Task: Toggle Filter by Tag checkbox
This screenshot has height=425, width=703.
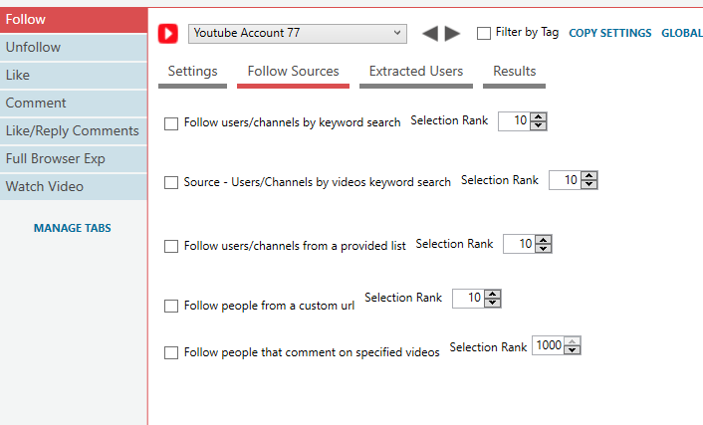Action: (x=483, y=33)
